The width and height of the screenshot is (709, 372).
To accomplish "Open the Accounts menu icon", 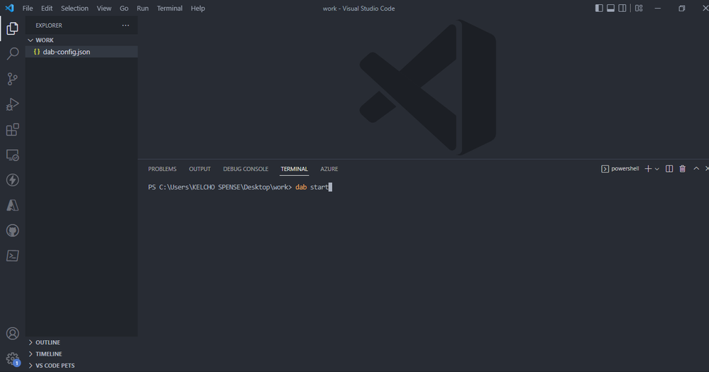I will click(13, 334).
